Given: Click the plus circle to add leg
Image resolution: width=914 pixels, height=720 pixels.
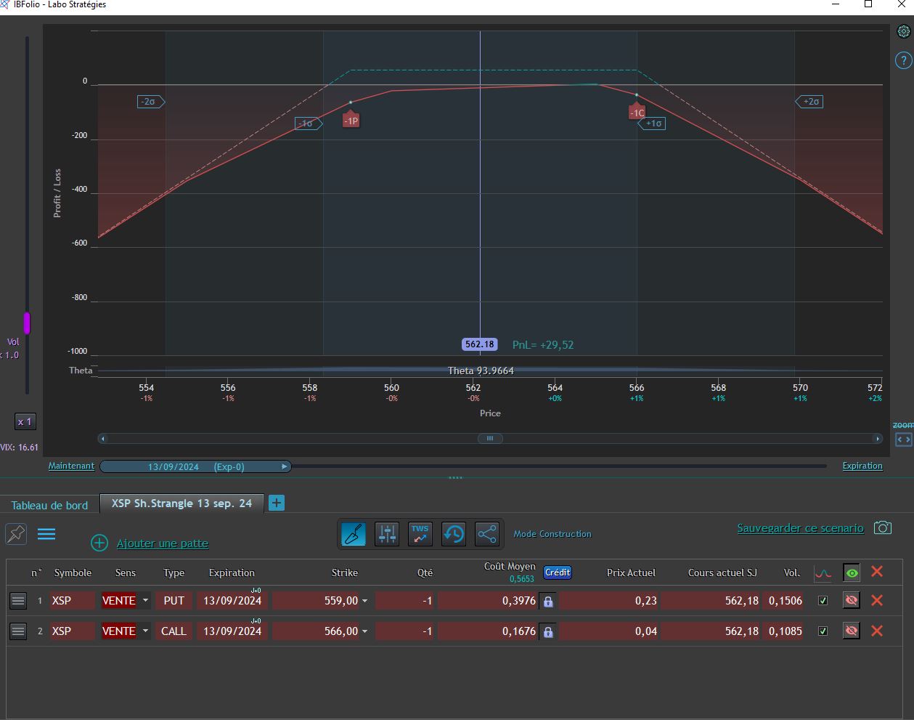Looking at the screenshot, I should click(99, 543).
